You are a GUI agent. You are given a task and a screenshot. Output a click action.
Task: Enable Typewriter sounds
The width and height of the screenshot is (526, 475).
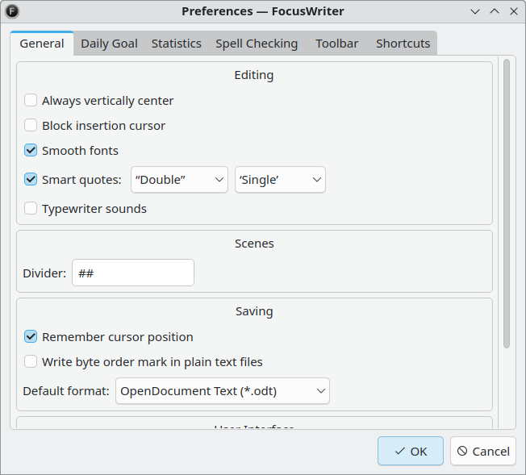31,208
